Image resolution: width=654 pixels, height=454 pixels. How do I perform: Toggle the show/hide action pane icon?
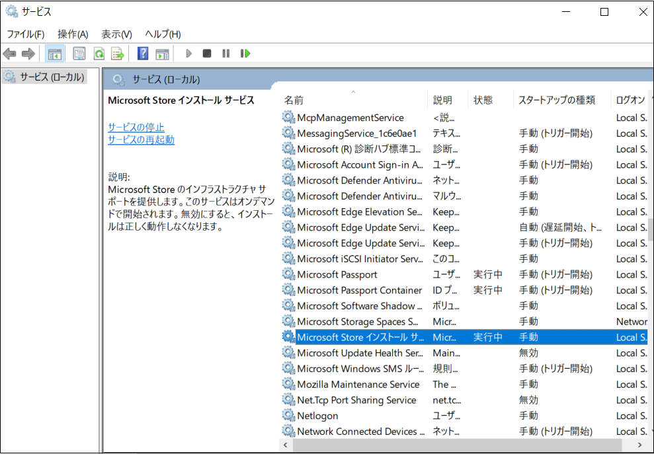[x=162, y=54]
